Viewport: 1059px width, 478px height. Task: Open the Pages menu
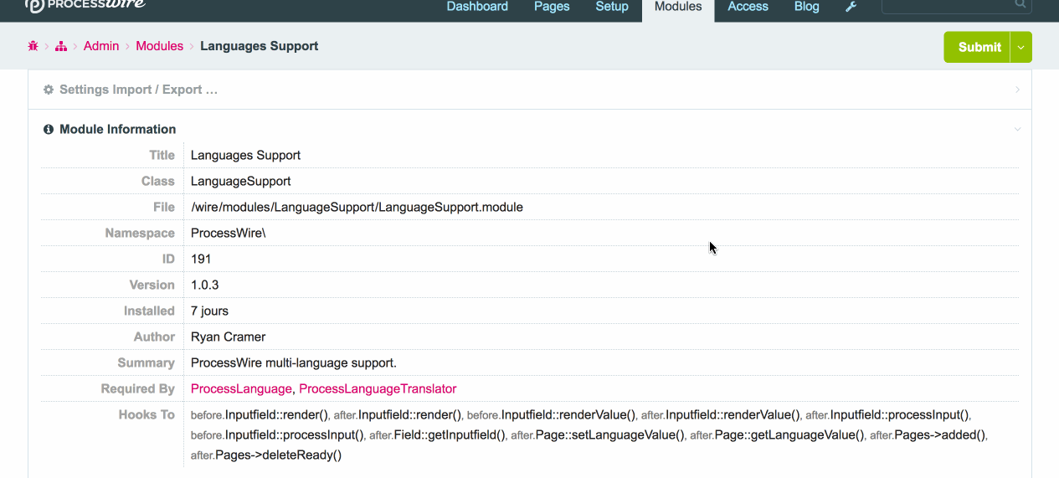point(552,7)
